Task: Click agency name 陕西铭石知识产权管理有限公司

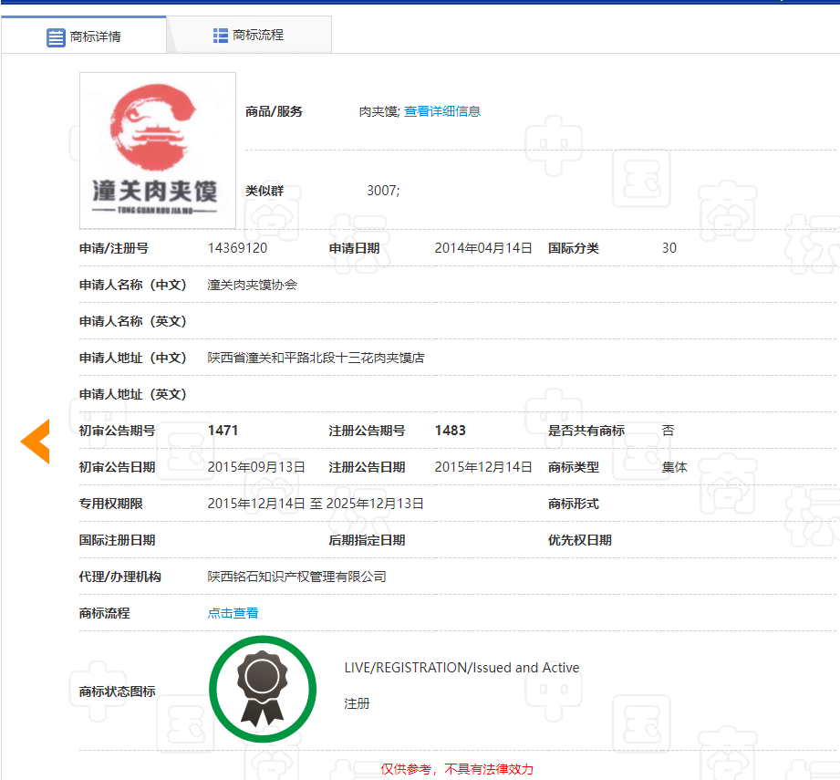Action: tap(296, 577)
